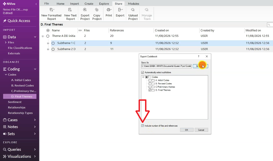Click the Copy Project icon

click(x=97, y=10)
